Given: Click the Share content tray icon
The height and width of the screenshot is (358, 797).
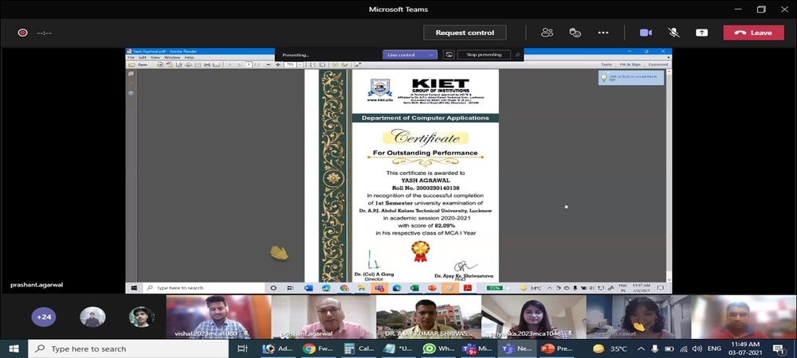Looking at the screenshot, I should click(701, 33).
